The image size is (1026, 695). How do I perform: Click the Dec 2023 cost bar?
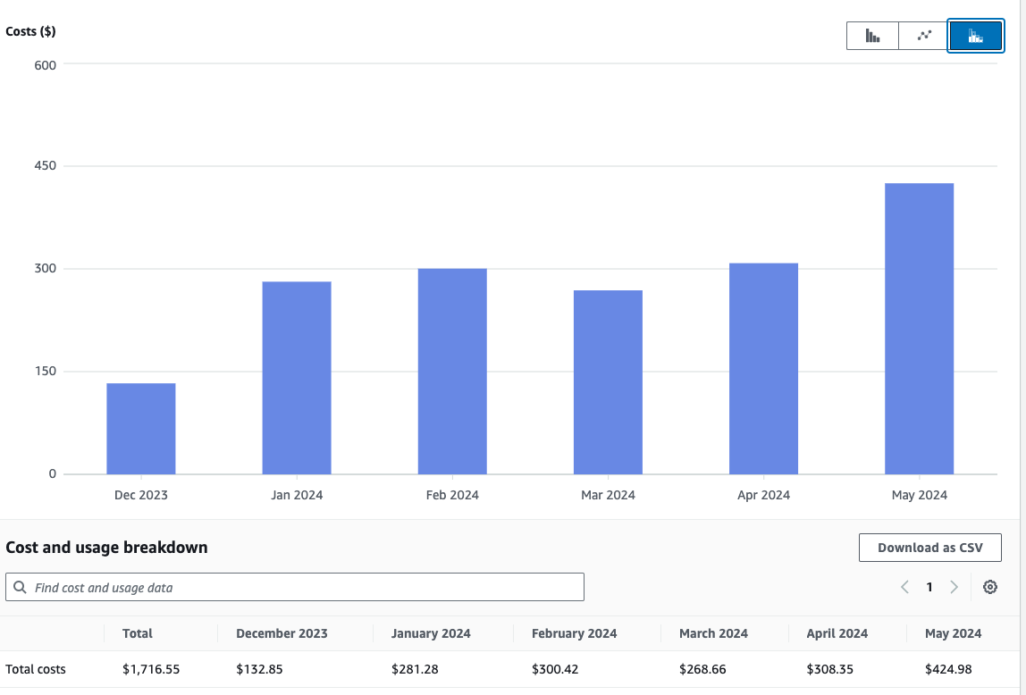pos(141,429)
